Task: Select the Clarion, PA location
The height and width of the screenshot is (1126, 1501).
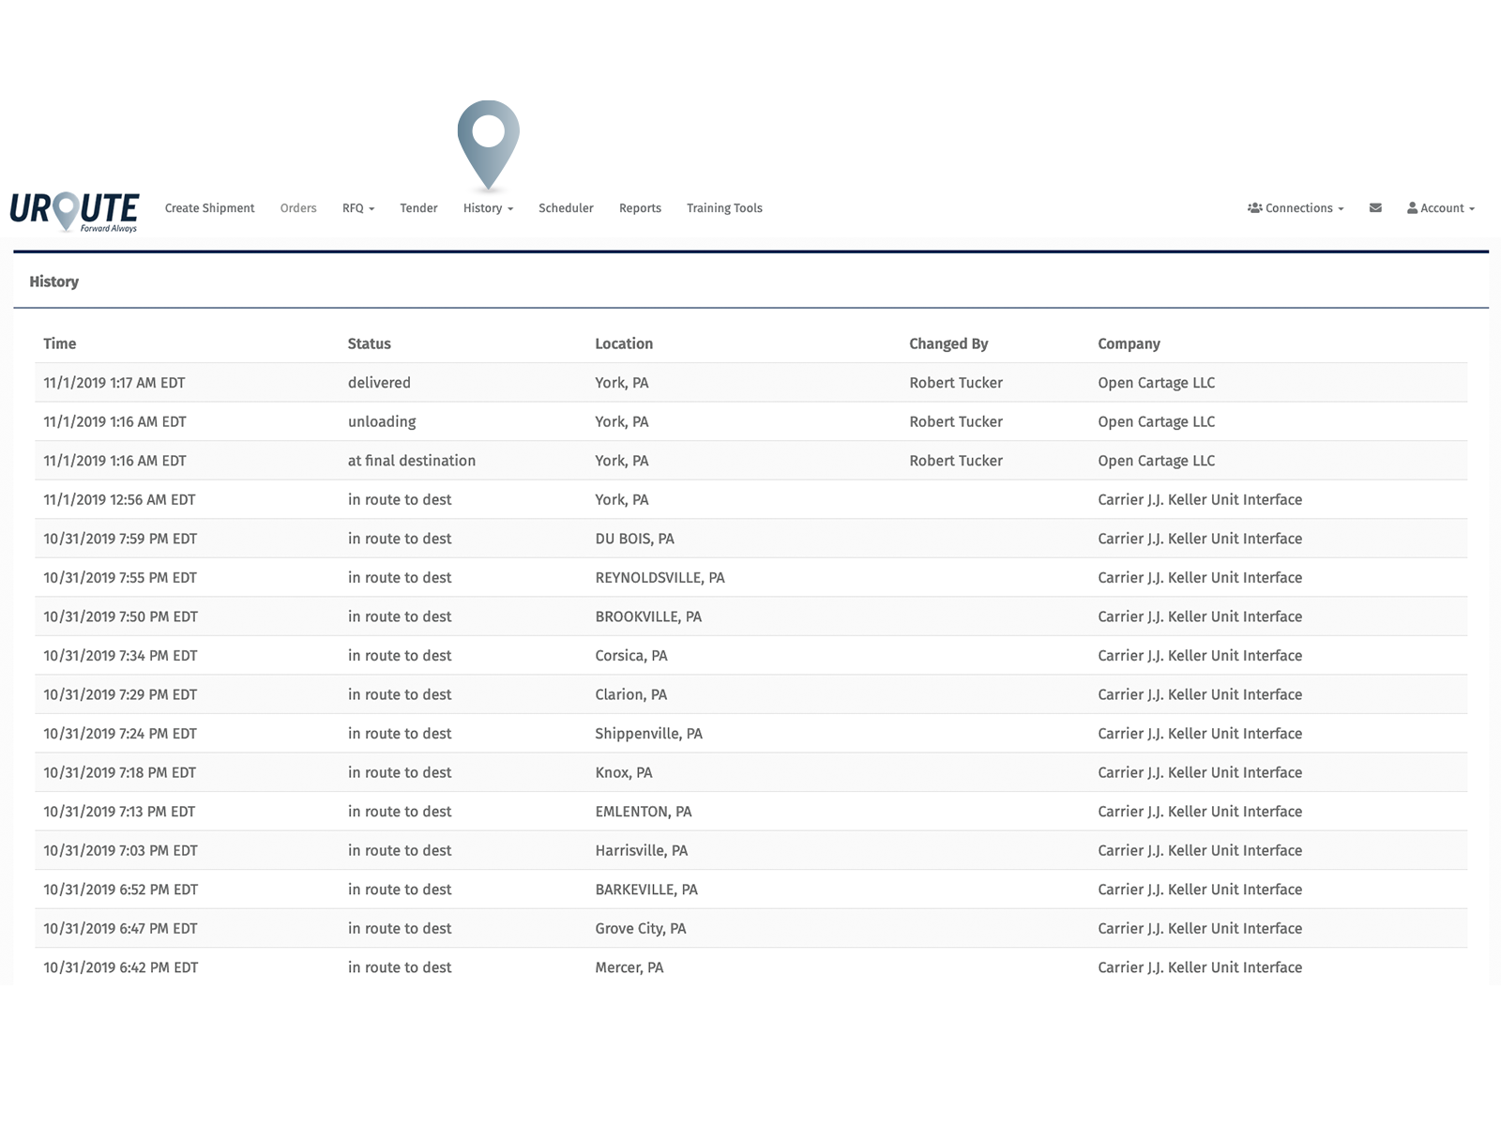Action: (630, 694)
